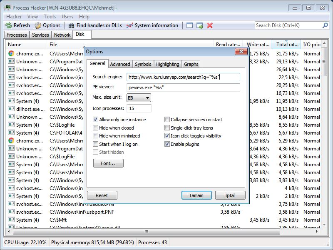Open the Highlighting options tab
This screenshot has height=250, width=333.
[x=168, y=64]
